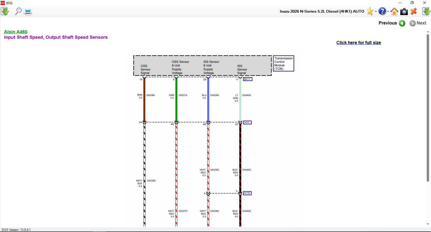Expand the help icon dropdown arrow
Viewport: 431px width, 232px height.
pyautogui.click(x=388, y=12)
